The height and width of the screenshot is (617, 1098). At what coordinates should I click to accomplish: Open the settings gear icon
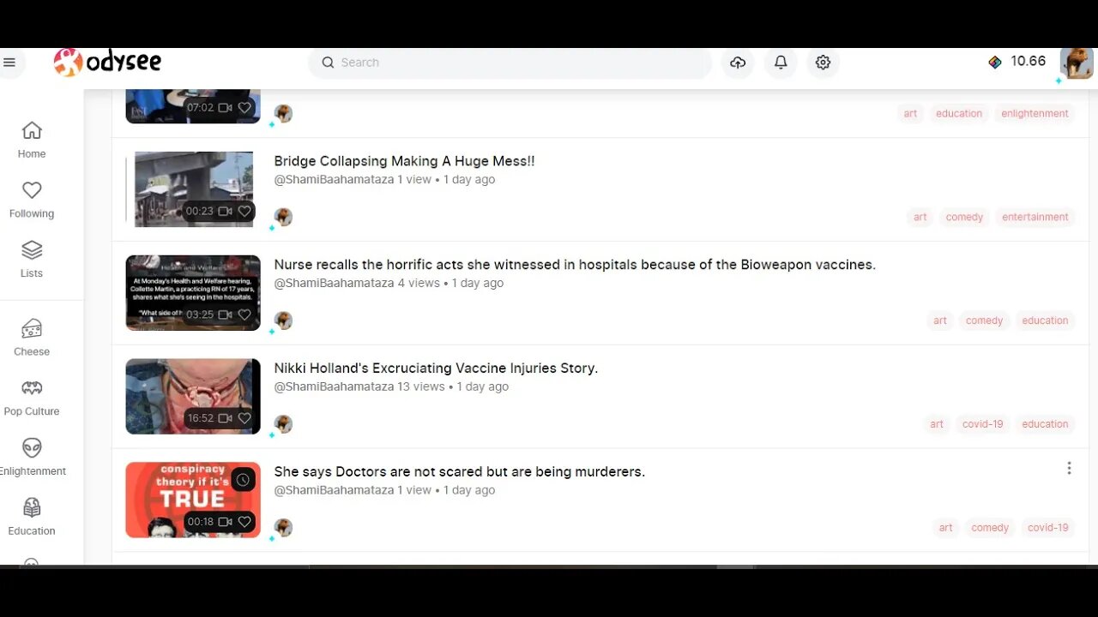(823, 63)
